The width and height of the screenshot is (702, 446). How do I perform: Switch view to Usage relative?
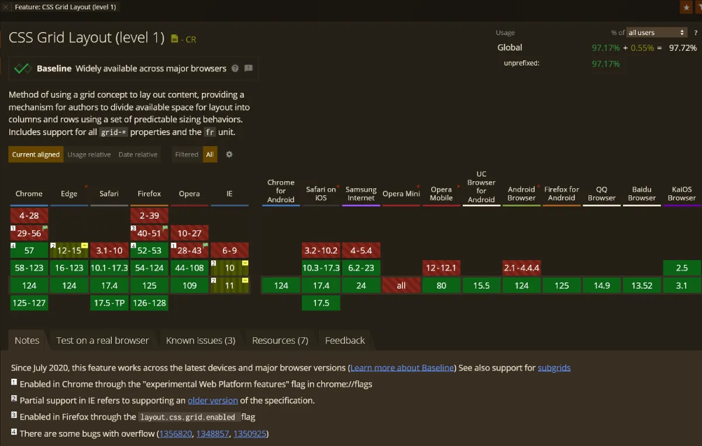click(x=89, y=154)
